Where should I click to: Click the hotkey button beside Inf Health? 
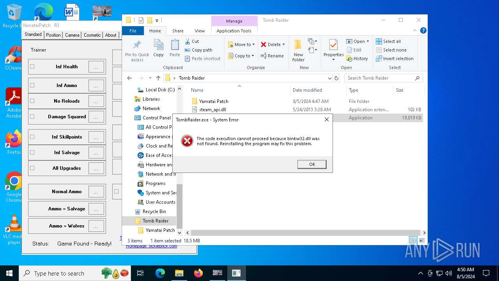tap(96, 67)
